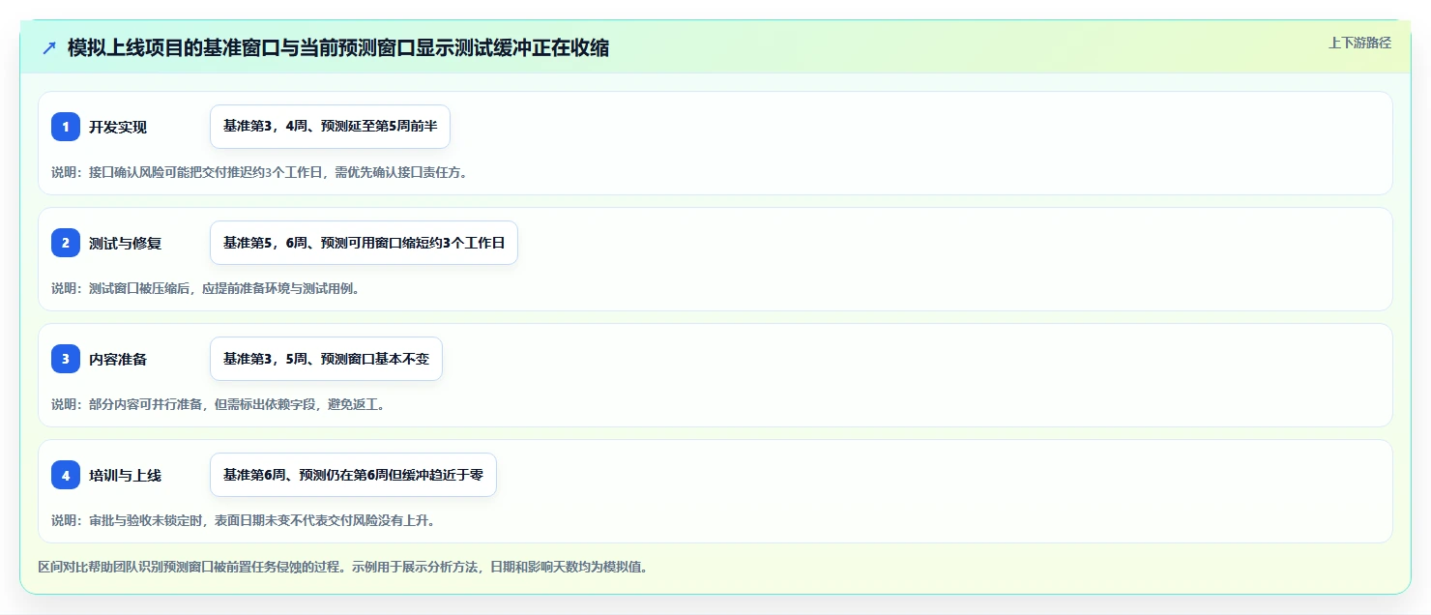Click the trend arrow icon beside the title
1431x615 pixels.
click(49, 47)
